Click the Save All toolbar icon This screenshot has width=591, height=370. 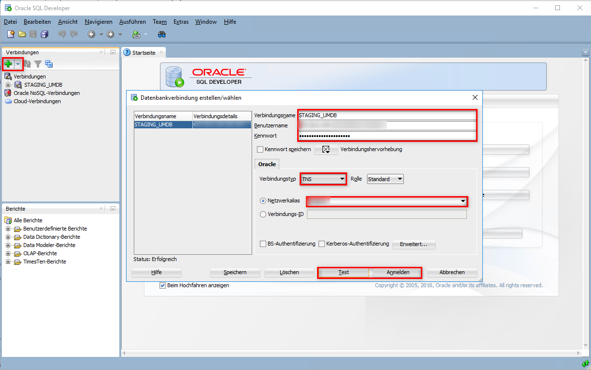(x=45, y=34)
